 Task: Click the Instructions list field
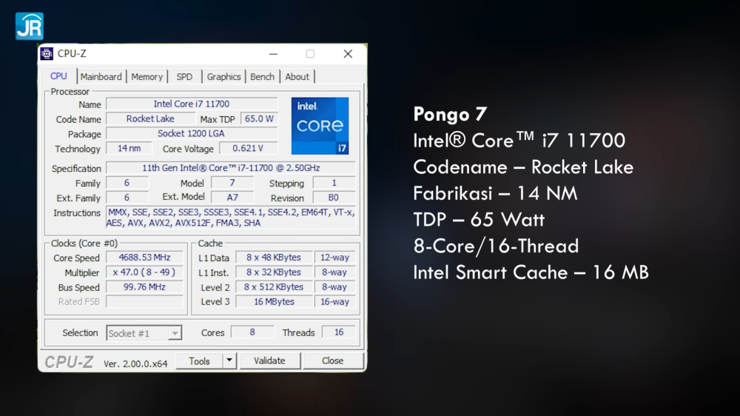coord(231,218)
